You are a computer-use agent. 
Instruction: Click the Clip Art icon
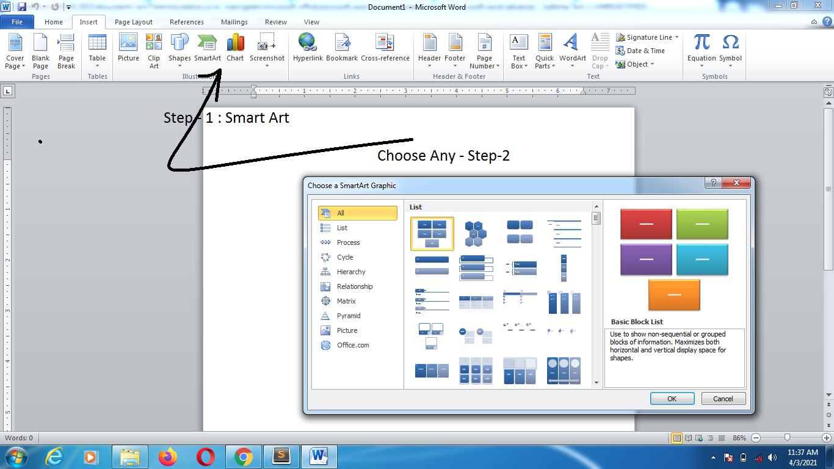[154, 48]
